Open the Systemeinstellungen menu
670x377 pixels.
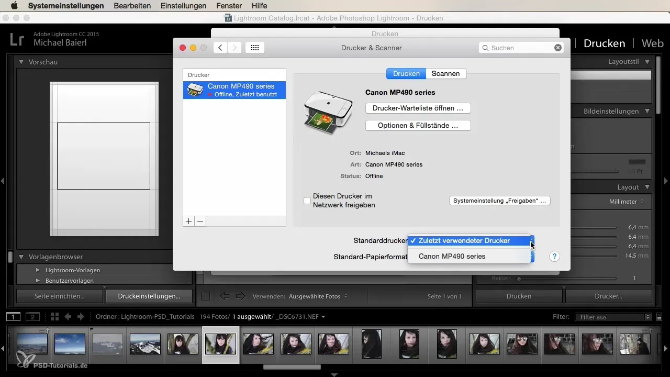66,6
